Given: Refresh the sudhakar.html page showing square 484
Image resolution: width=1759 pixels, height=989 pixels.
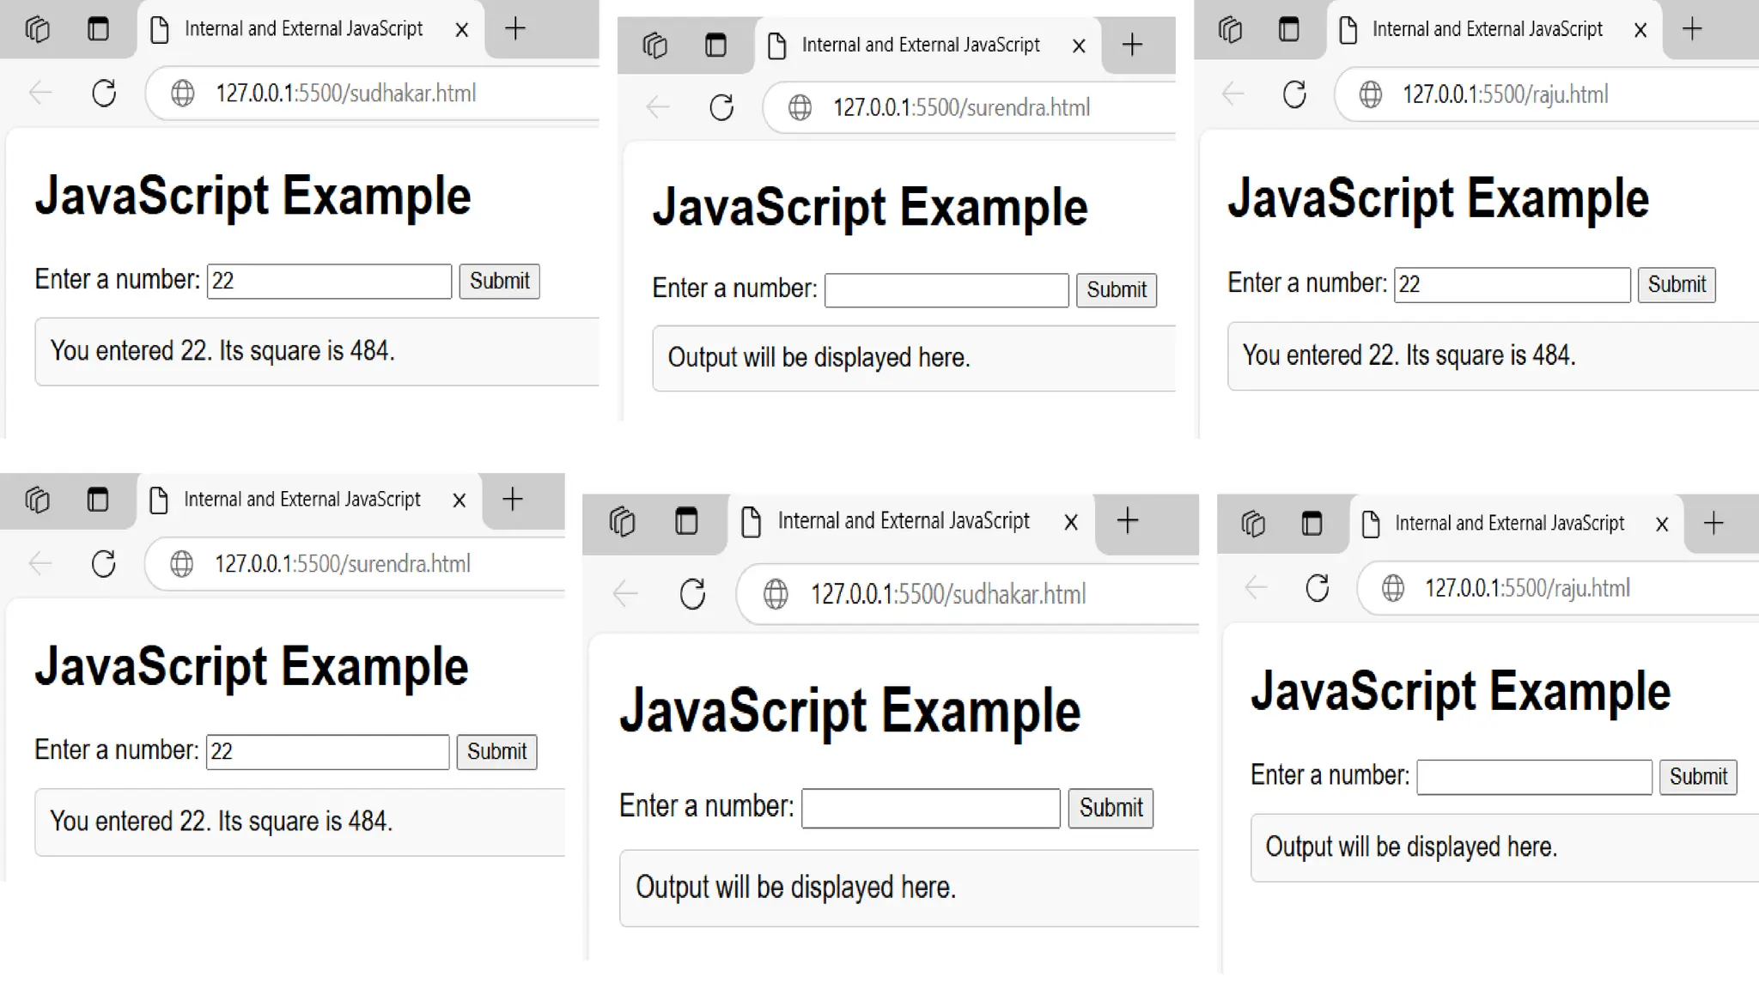Looking at the screenshot, I should (104, 93).
